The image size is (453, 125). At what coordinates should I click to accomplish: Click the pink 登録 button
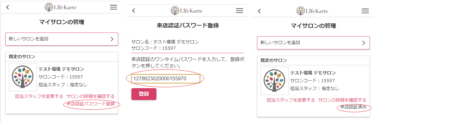point(144,94)
